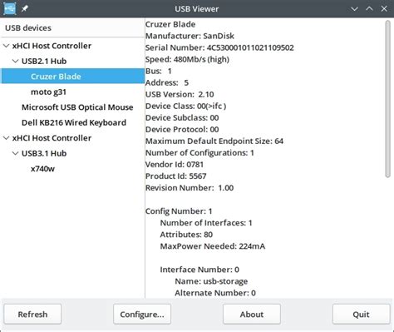Select the USB2.1 Hub entry
Image resolution: width=394 pixels, height=332 pixels.
pyautogui.click(x=44, y=61)
